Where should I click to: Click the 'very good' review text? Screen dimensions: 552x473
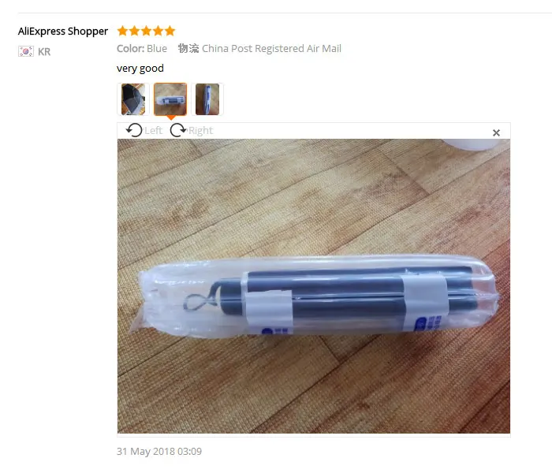140,69
